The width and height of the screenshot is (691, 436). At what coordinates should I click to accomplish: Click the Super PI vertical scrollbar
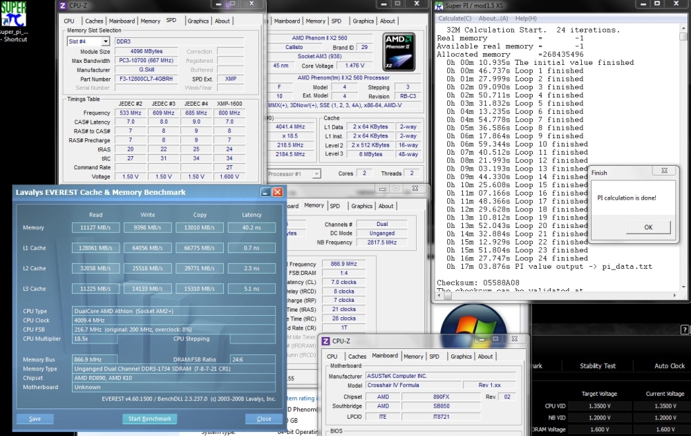tap(683, 159)
